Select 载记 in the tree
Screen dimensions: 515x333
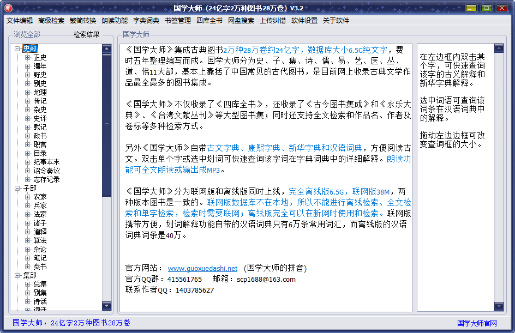point(40,128)
